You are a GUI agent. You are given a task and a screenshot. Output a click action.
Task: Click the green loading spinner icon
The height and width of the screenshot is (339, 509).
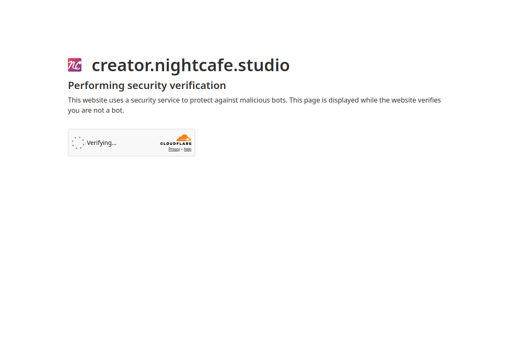pos(78,143)
